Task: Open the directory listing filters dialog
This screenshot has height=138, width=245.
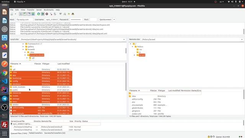Action: pos(60,14)
